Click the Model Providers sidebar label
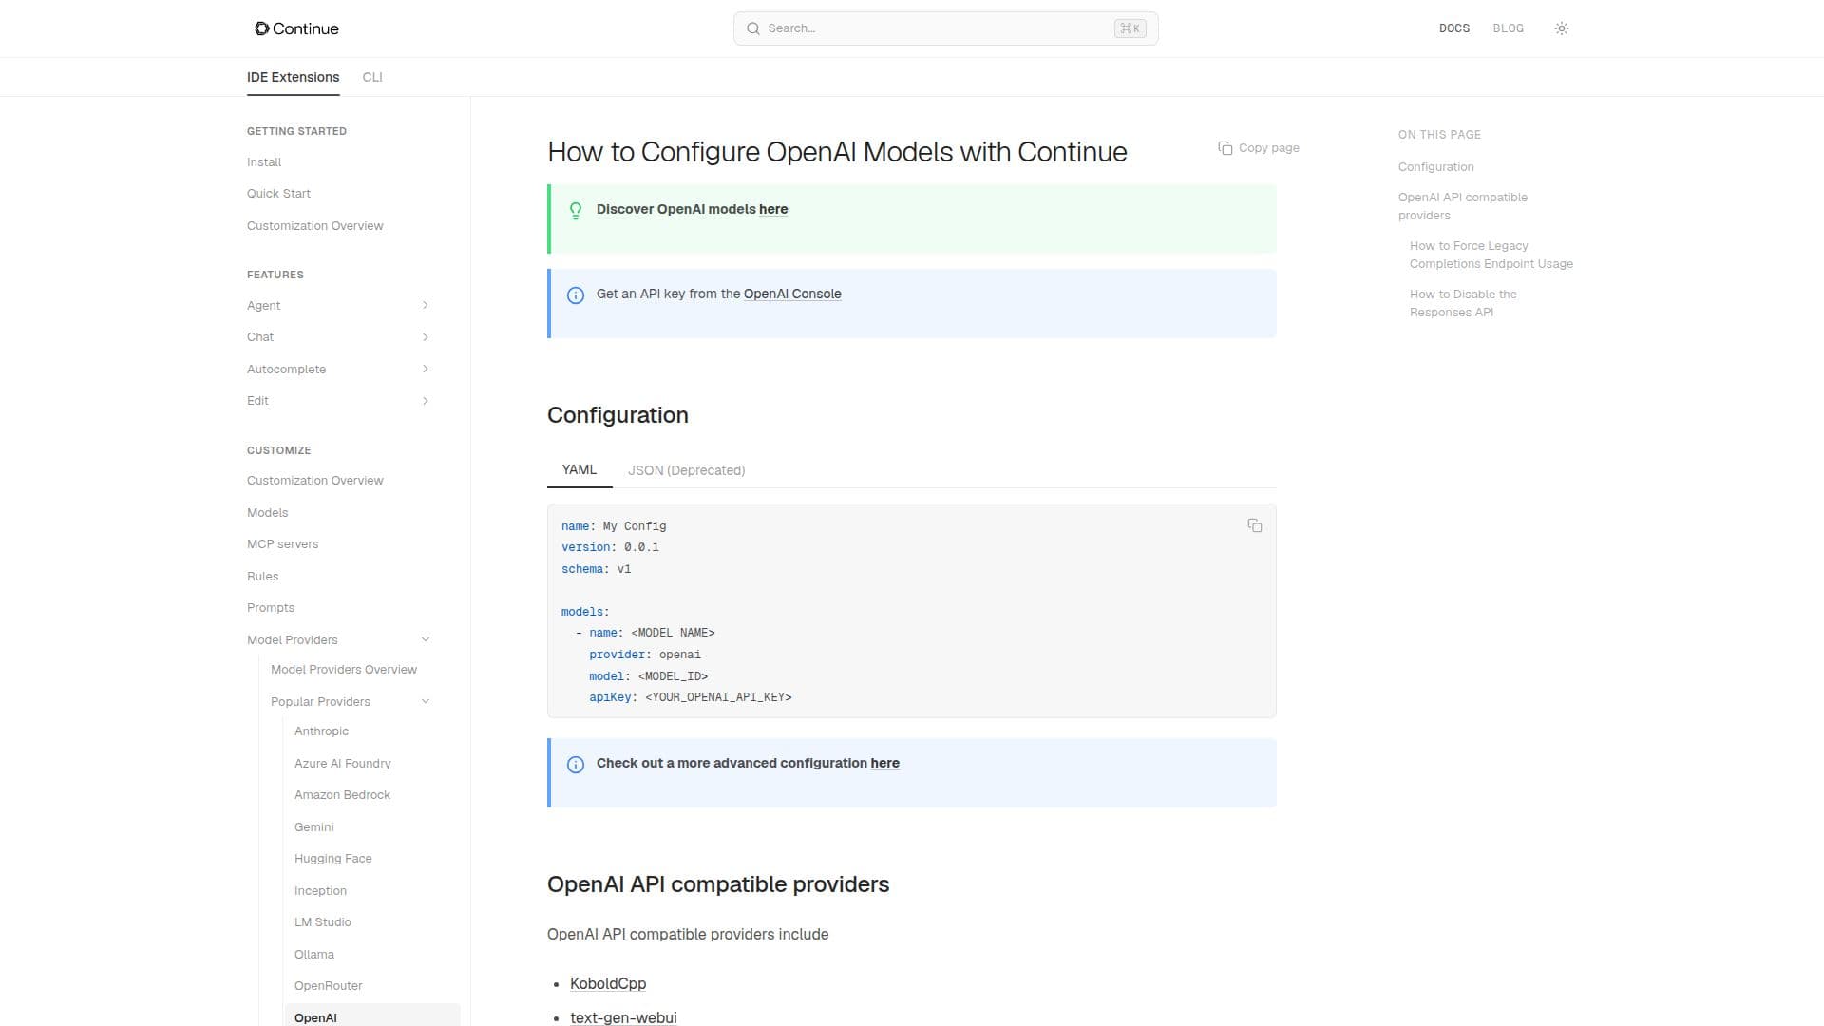1824x1026 pixels. point(292,640)
